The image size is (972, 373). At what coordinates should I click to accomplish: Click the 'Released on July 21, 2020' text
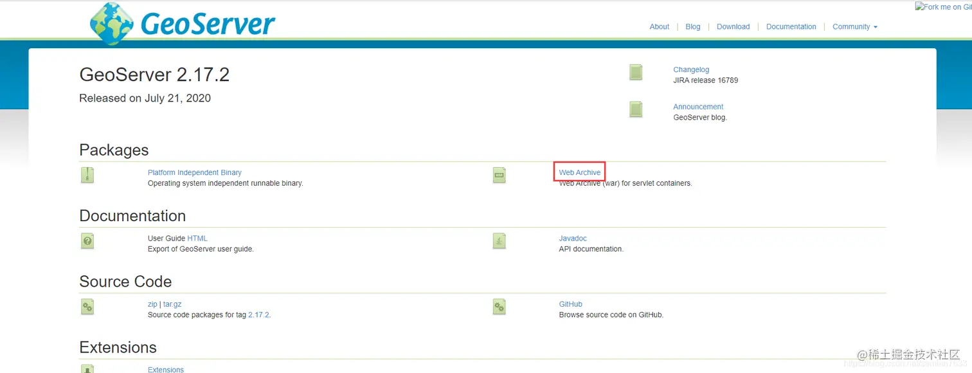pos(145,98)
